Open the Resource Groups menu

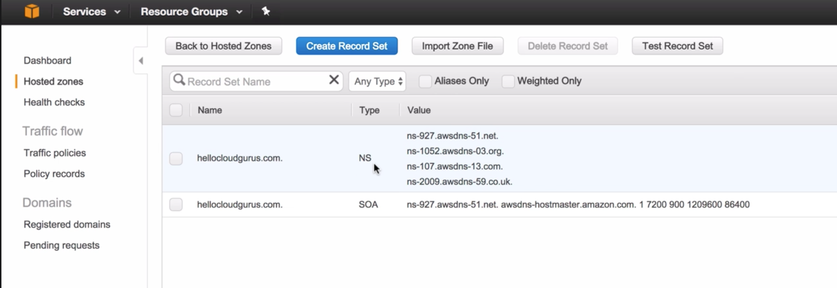192,12
